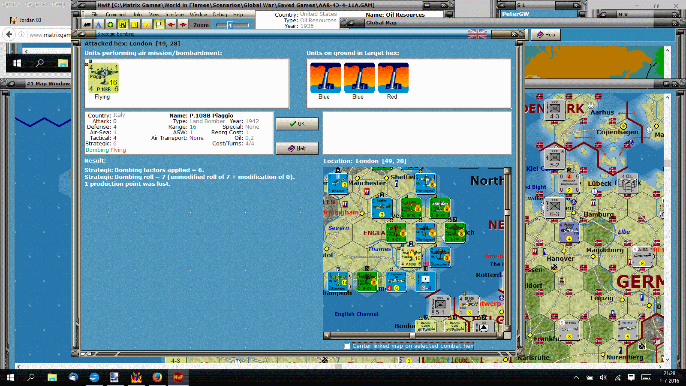The image size is (686, 386).
Task: Click the 'Bombing Flying' status text
Action: (x=106, y=150)
